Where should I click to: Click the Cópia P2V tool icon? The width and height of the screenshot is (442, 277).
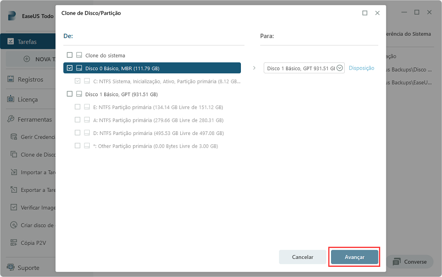13,243
